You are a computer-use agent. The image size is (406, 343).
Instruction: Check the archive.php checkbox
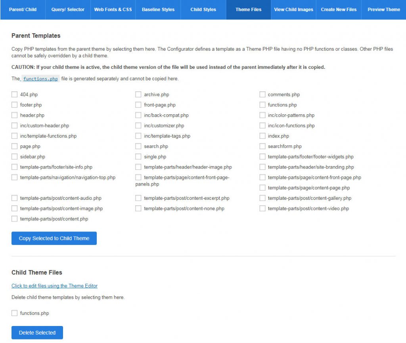138,94
